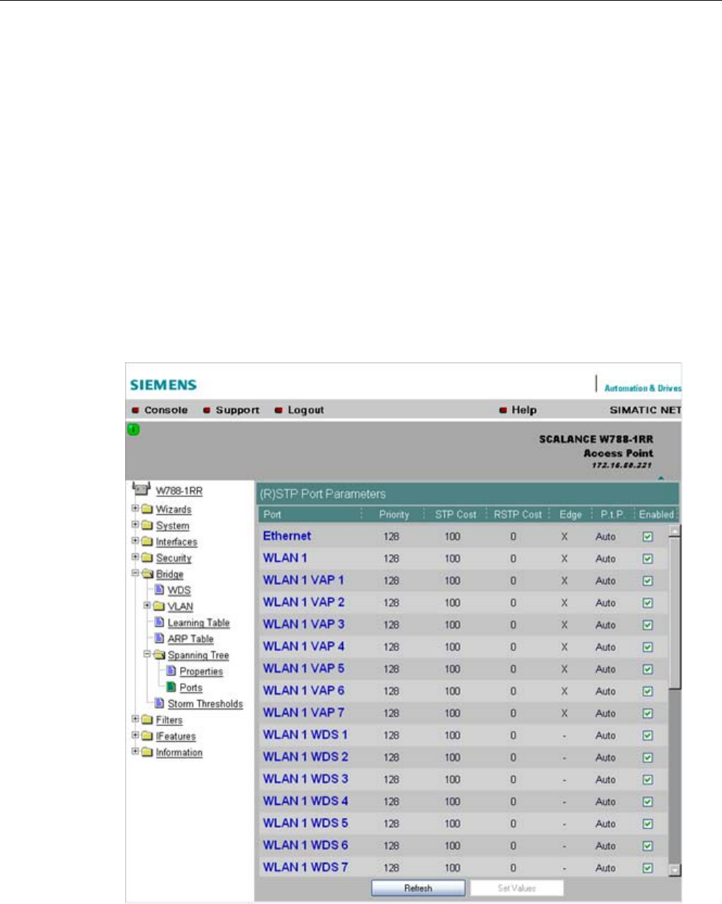Screen dimensions: 722x904
Task: Click the table scrollbar up arrow
Action: click(x=675, y=531)
